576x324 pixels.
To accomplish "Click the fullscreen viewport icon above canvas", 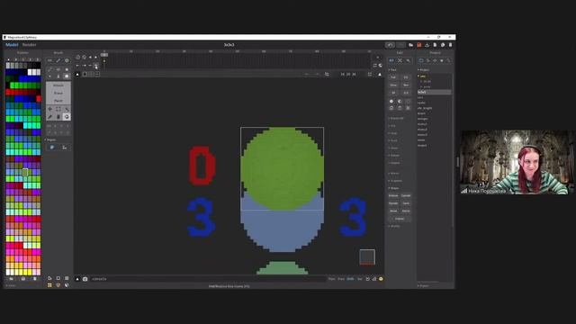I will 370,74.
